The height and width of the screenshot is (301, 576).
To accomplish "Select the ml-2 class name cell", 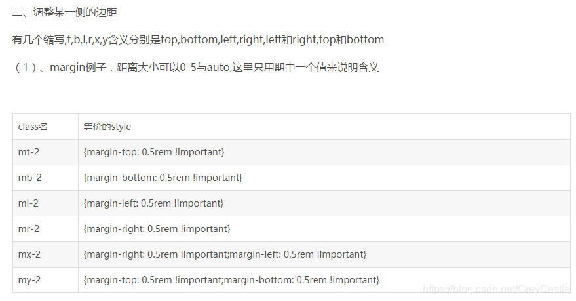I will point(46,203).
